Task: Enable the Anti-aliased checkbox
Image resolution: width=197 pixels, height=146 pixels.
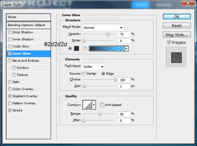Action: tap(102, 105)
